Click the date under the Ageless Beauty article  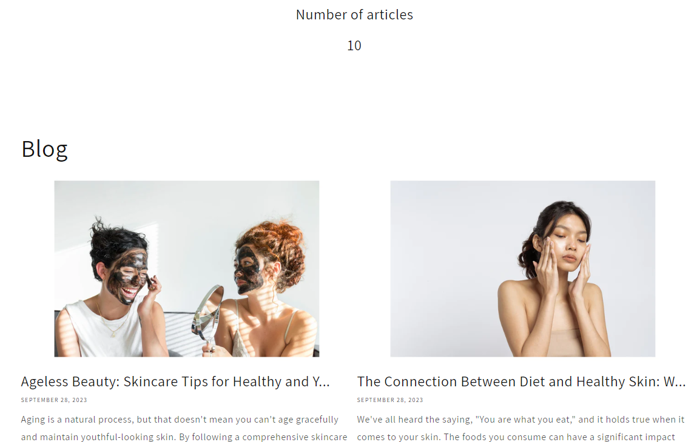click(54, 400)
